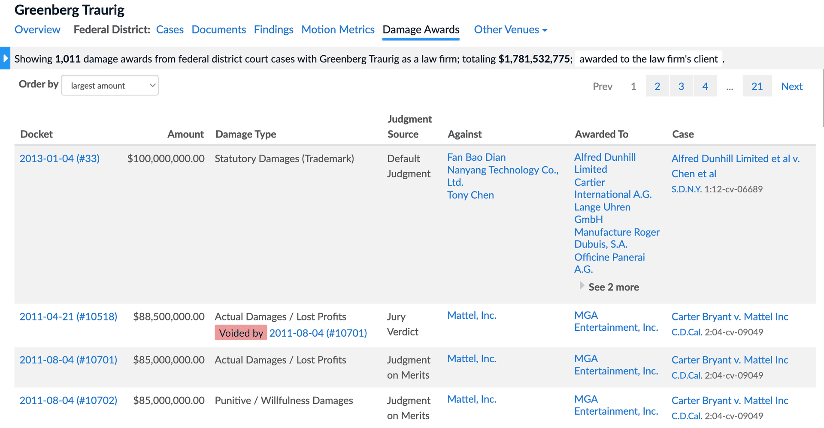Open party Tony Chen
Image resolution: width=824 pixels, height=428 pixels.
(470, 195)
